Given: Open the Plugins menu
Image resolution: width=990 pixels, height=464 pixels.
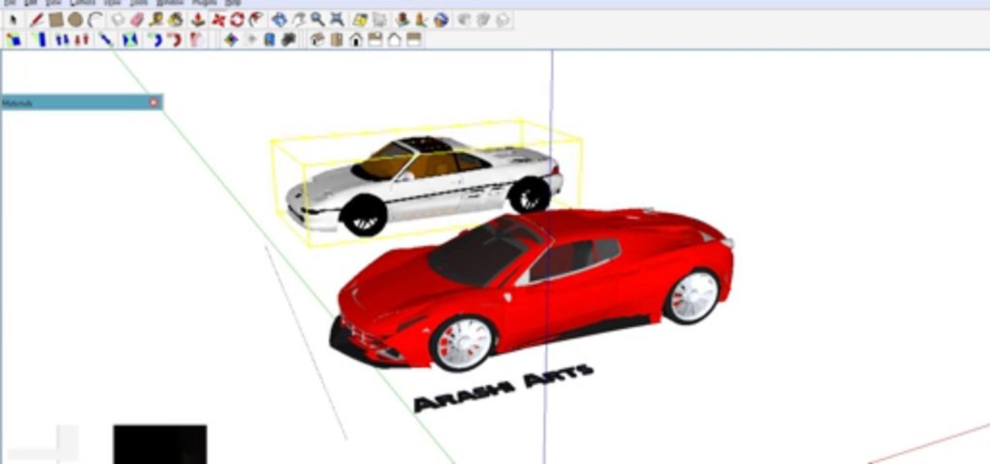Looking at the screenshot, I should 204,3.
